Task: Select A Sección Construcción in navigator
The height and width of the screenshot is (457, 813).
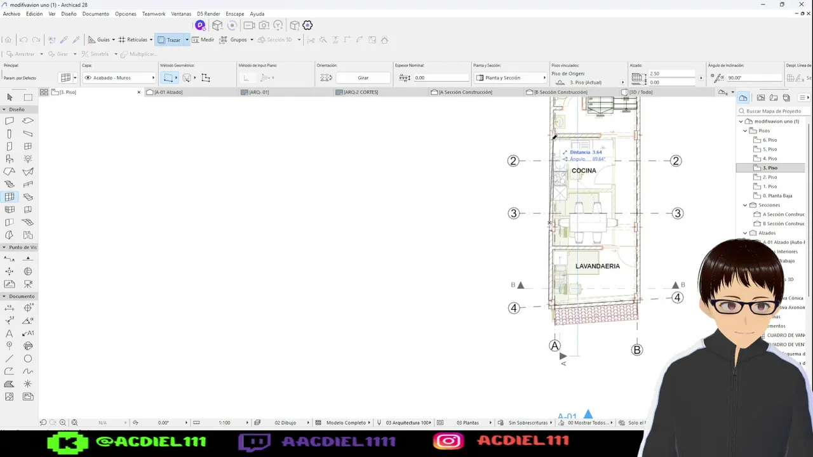Action: click(x=783, y=215)
